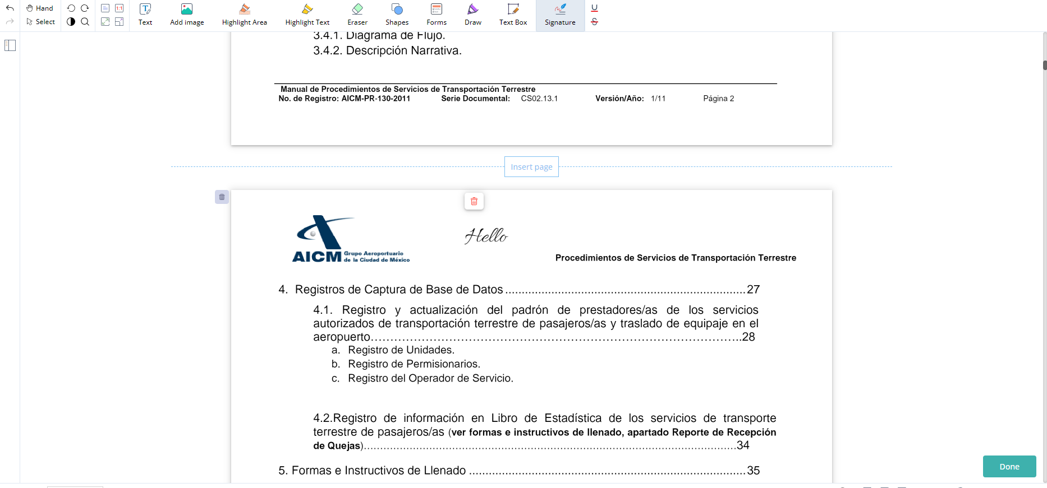
Task: Set zoom to actual size 1:1
Action: pos(119,8)
